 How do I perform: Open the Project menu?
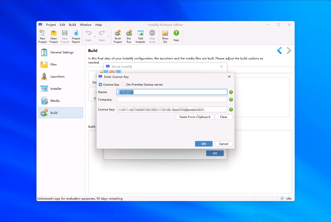(51, 25)
